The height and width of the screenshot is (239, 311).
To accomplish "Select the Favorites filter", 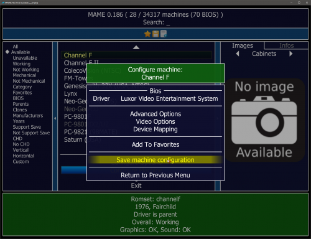I will [22, 93].
